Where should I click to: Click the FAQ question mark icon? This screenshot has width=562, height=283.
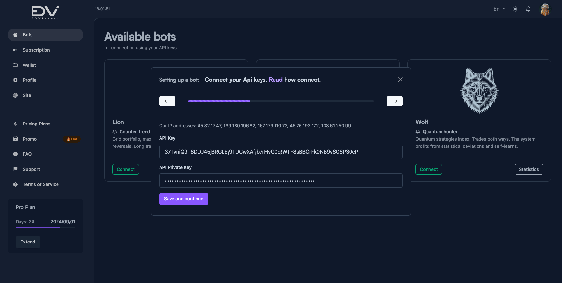(15, 154)
